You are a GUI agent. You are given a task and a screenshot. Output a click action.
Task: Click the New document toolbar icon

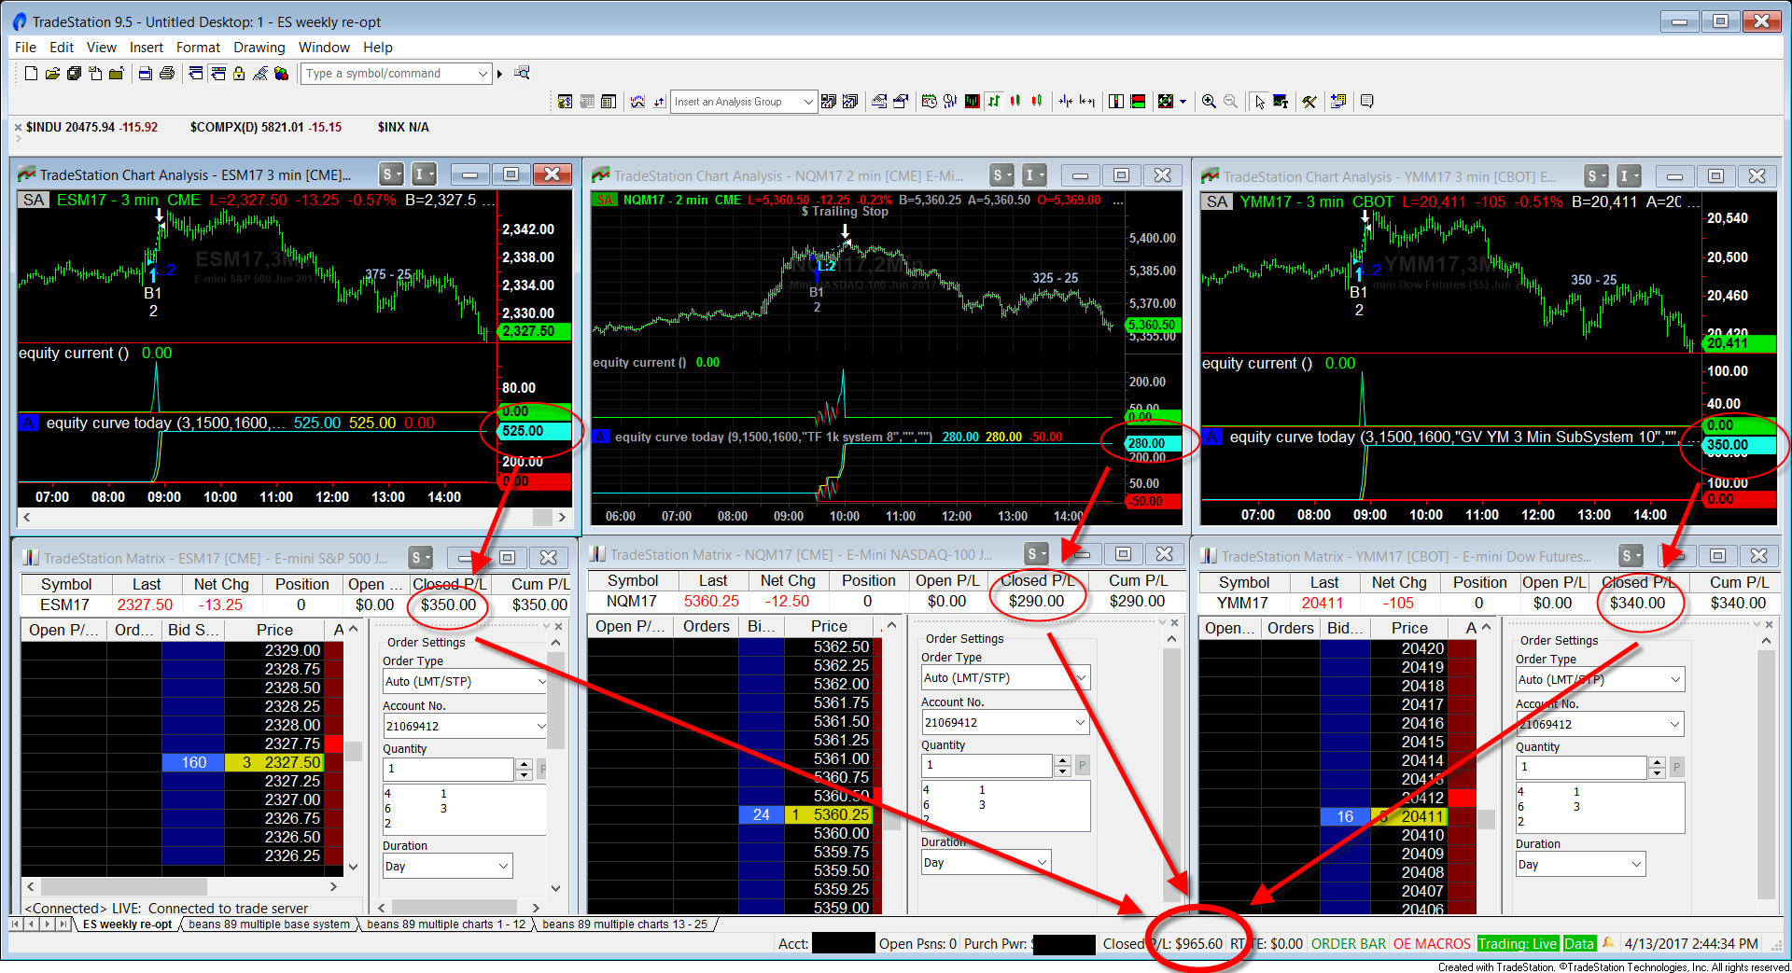[x=31, y=74]
